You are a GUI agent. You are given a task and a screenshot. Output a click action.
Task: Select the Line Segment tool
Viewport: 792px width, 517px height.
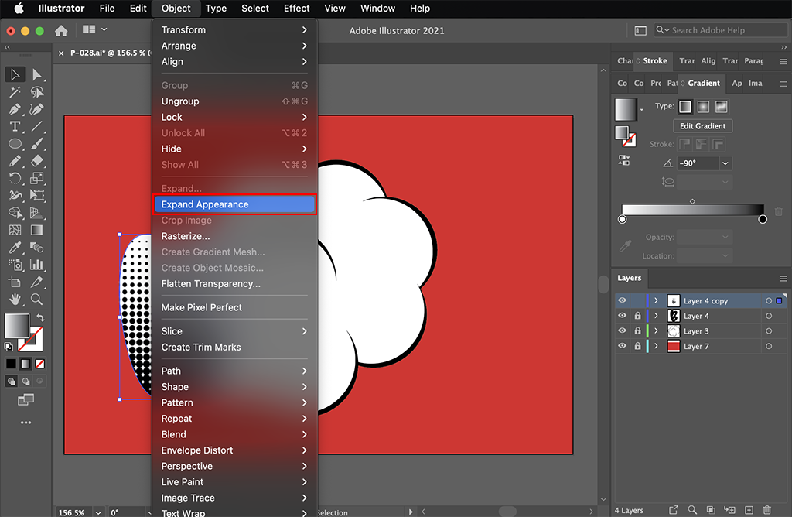click(x=37, y=126)
